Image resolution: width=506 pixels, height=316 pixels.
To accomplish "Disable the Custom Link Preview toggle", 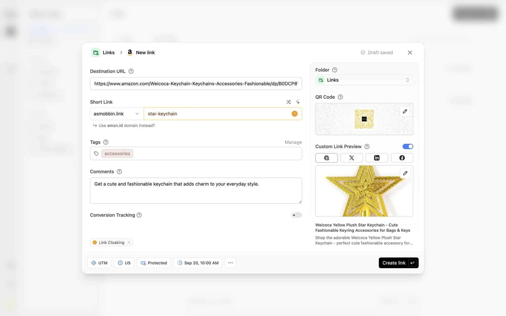I will 408,146.
